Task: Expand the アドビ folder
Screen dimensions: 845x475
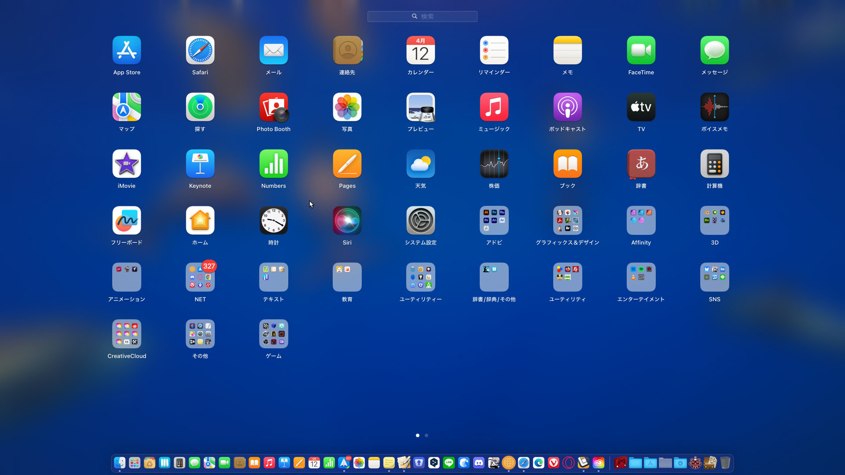Action: [494, 220]
